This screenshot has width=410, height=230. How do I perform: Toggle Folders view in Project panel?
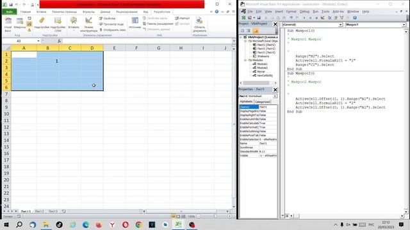(256, 31)
